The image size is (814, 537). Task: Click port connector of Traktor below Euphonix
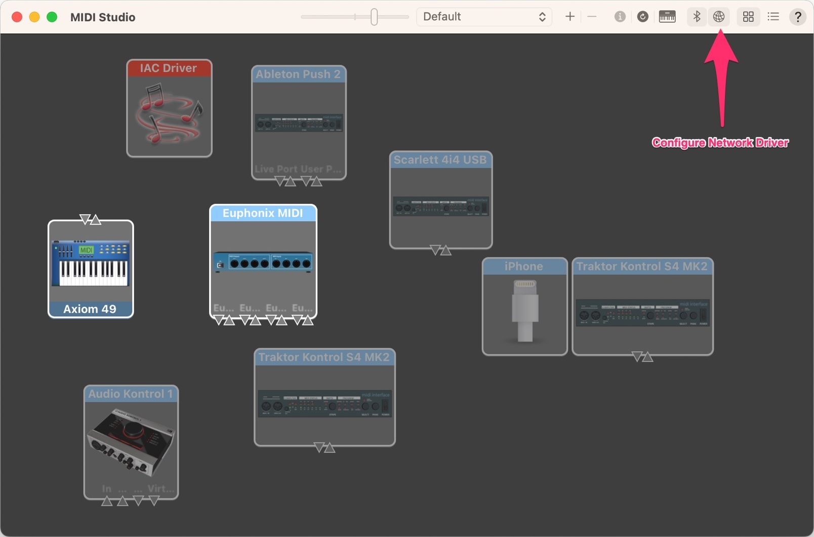coord(324,447)
